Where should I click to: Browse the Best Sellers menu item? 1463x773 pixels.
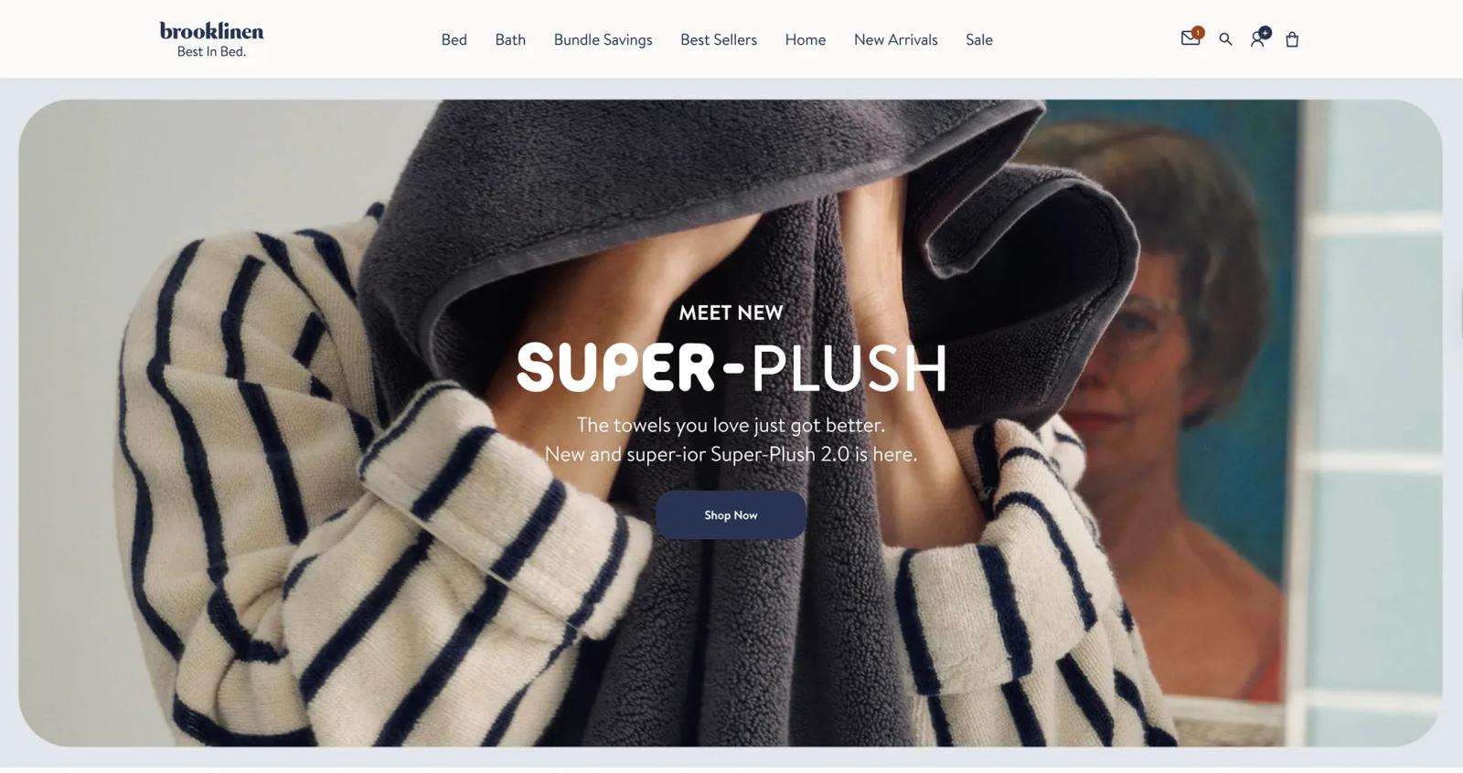719,39
